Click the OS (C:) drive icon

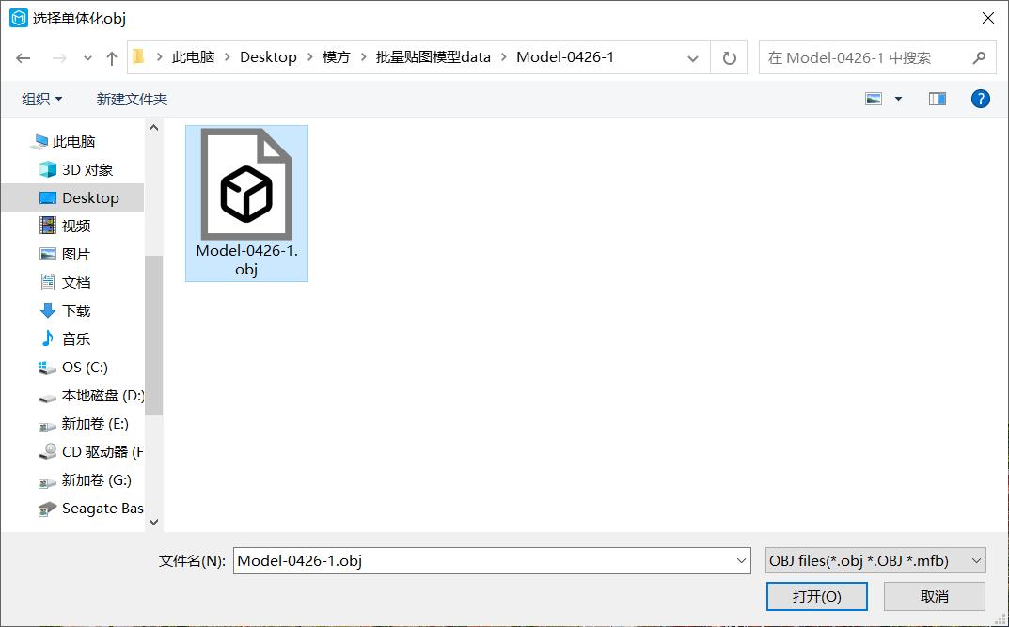[48, 368]
